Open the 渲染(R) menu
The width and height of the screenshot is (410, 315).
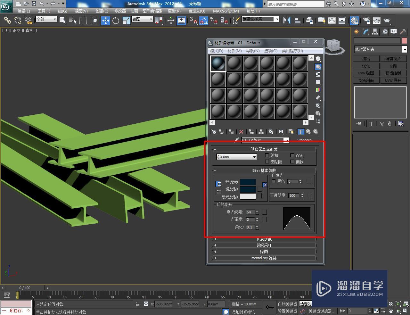[x=174, y=11]
